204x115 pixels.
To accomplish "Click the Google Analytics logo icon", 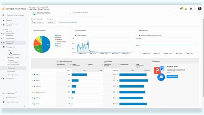I will coord(3,9).
